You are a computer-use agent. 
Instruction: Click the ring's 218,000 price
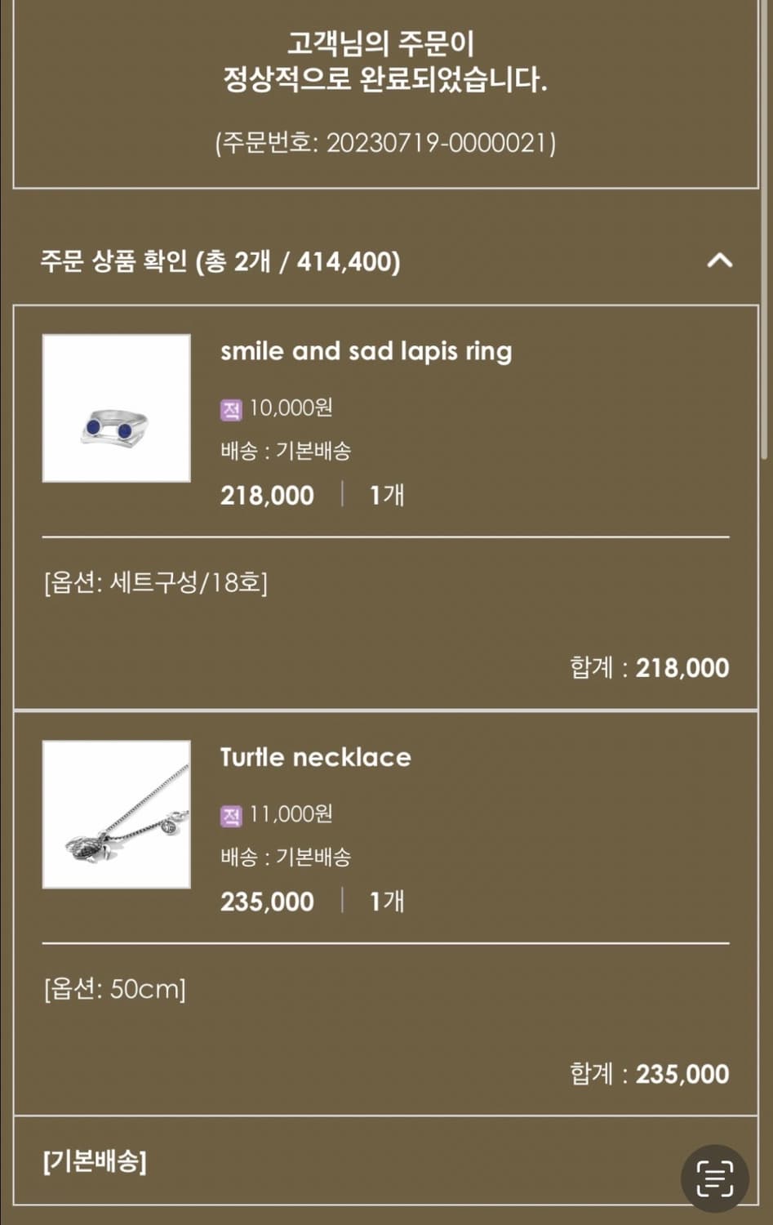(x=267, y=496)
